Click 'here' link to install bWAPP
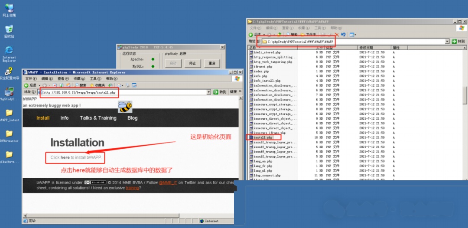 click(65, 157)
